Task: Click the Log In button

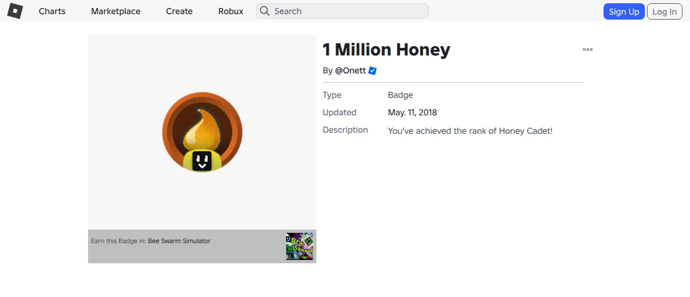Action: (x=664, y=11)
